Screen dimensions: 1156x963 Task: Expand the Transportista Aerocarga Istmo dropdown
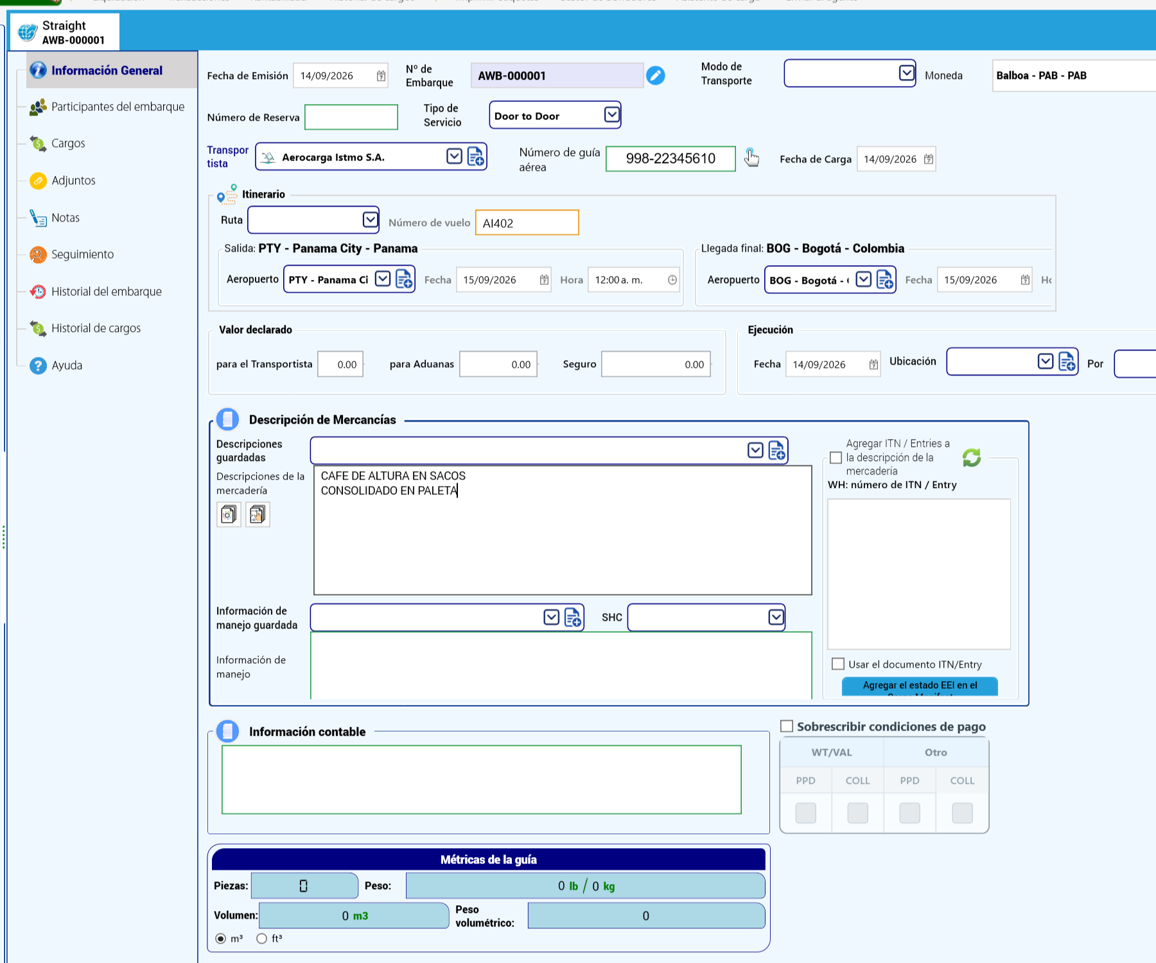click(454, 156)
